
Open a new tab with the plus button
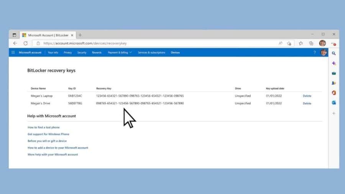80,35
